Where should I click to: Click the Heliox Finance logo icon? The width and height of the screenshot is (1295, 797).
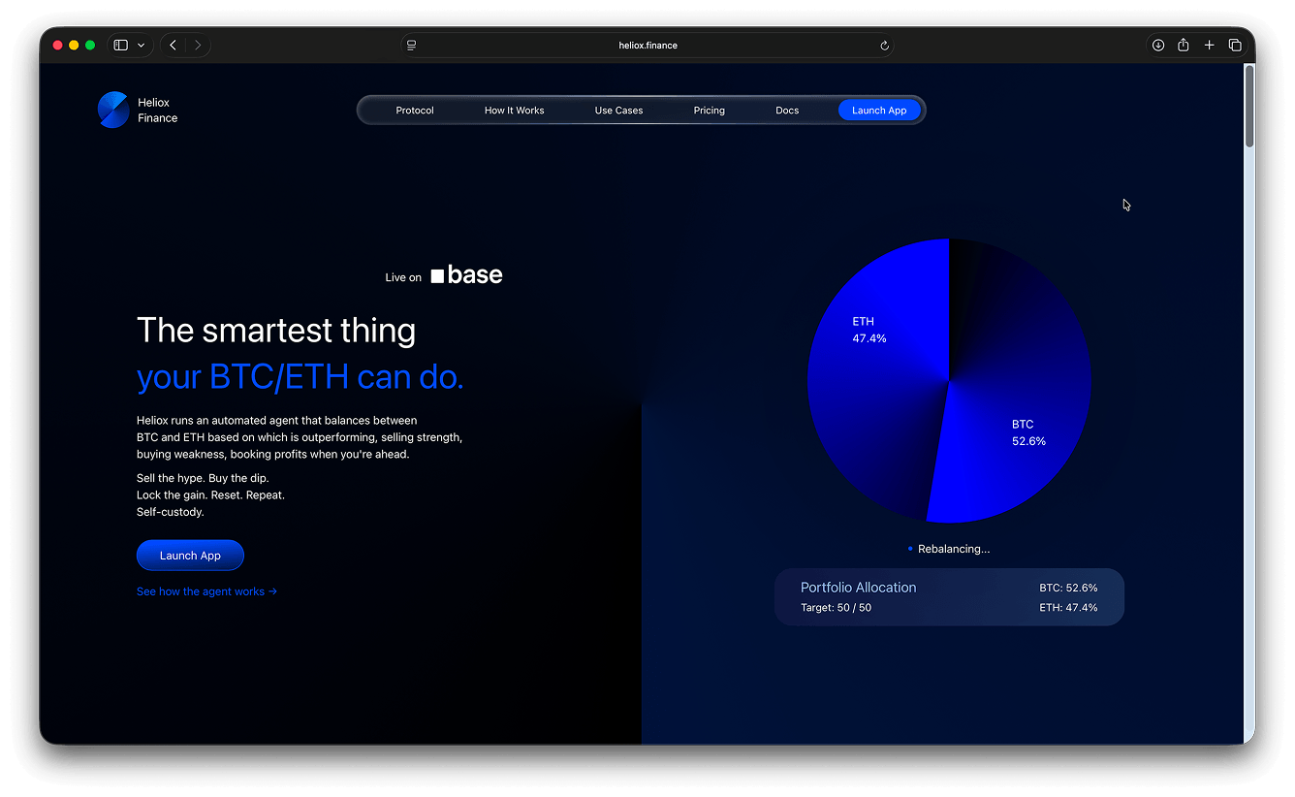point(113,110)
